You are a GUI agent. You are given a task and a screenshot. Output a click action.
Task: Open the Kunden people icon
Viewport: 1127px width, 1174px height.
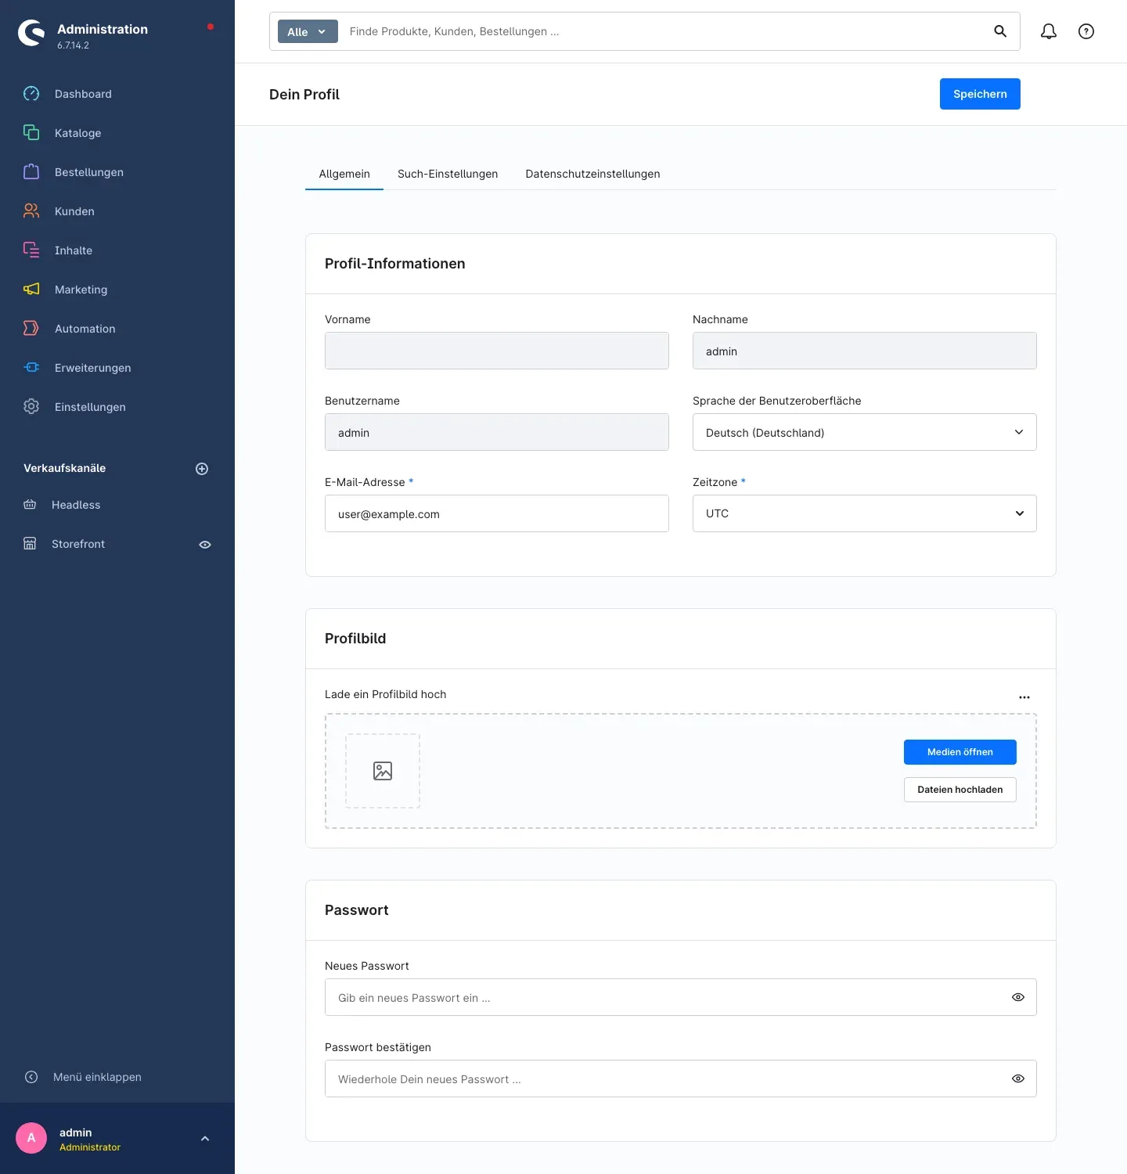pyautogui.click(x=31, y=211)
